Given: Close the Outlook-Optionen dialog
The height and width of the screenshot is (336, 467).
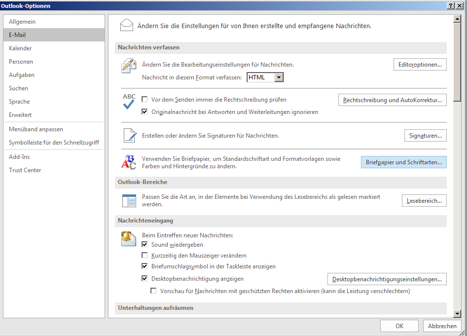Looking at the screenshot, I should pos(459,5).
